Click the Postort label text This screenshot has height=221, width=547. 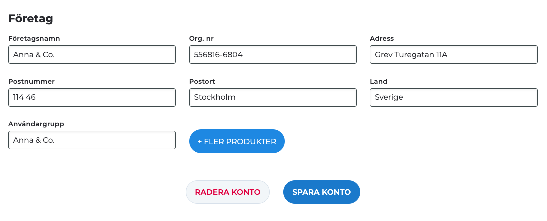(202, 82)
